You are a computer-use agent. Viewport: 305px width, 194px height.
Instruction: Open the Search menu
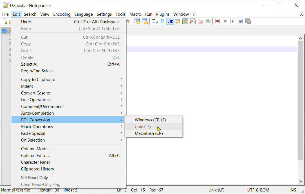tap(30, 14)
